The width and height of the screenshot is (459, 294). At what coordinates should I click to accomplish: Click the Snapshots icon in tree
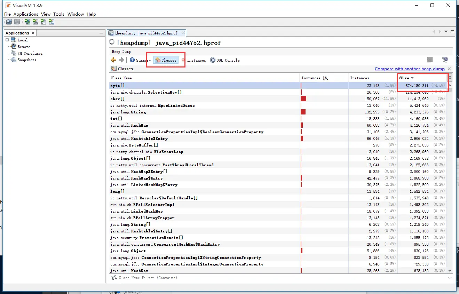click(14, 60)
